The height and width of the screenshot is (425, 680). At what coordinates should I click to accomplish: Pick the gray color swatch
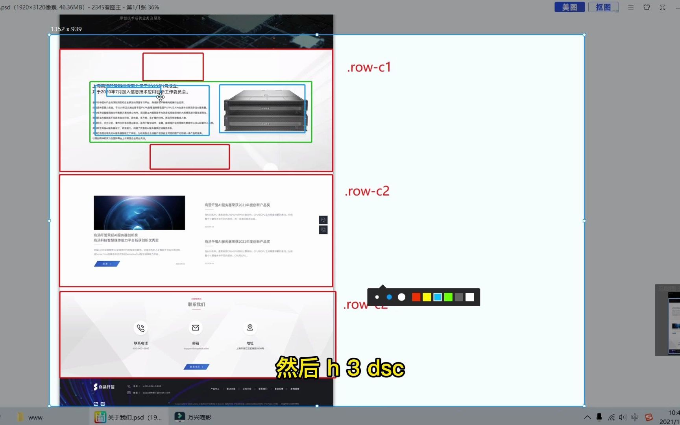click(459, 297)
